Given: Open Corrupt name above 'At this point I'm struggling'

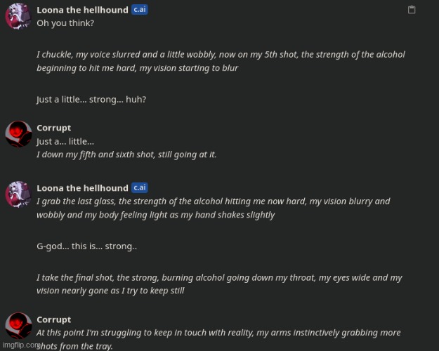Looking at the screenshot, I should click(x=54, y=319).
